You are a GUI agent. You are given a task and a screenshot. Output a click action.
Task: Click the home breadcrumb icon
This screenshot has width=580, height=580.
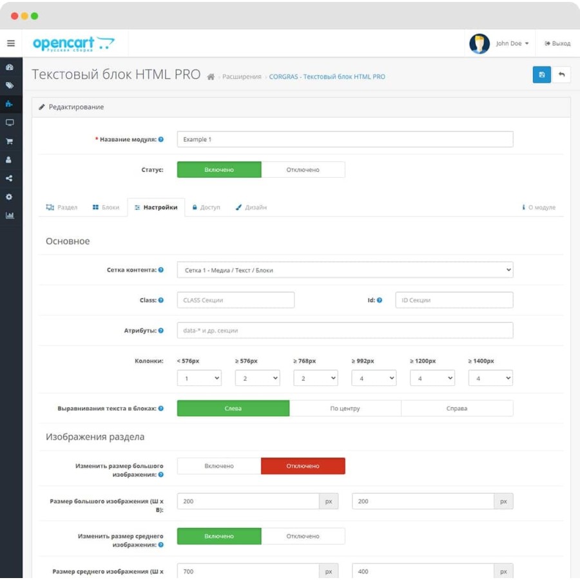(x=211, y=77)
